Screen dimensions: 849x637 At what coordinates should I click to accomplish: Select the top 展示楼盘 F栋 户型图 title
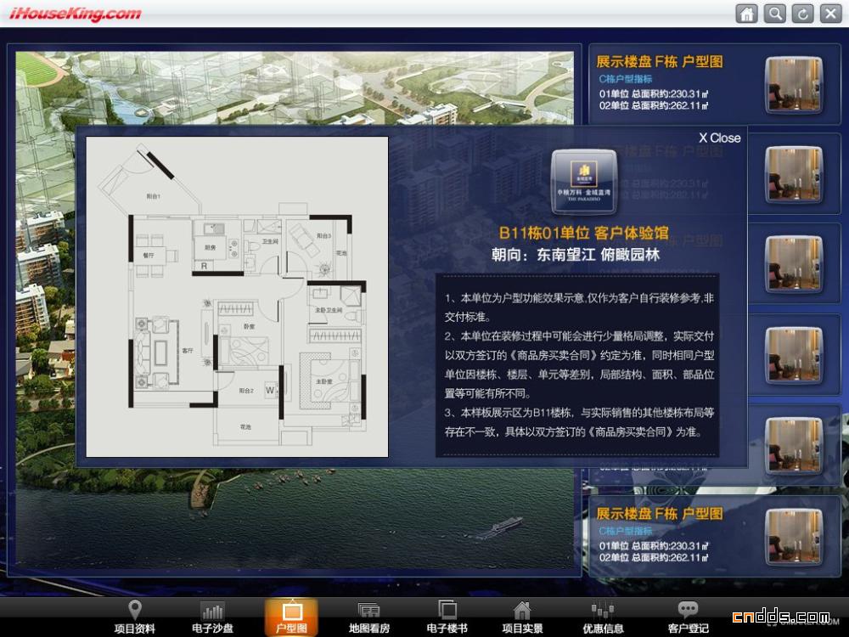pyautogui.click(x=660, y=62)
